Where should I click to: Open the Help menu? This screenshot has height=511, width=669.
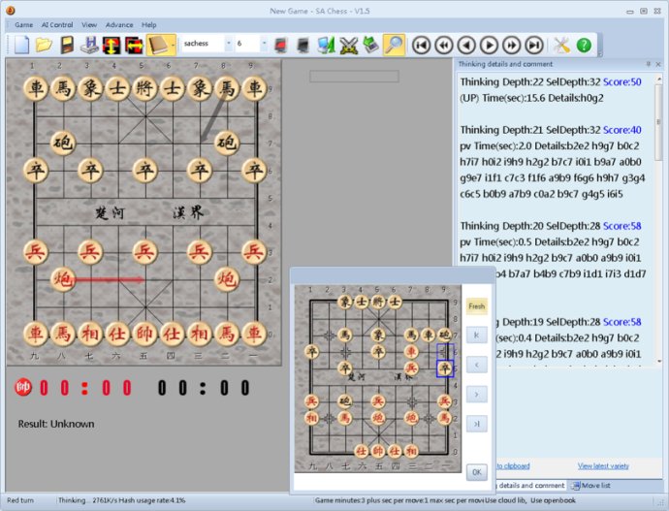(149, 25)
